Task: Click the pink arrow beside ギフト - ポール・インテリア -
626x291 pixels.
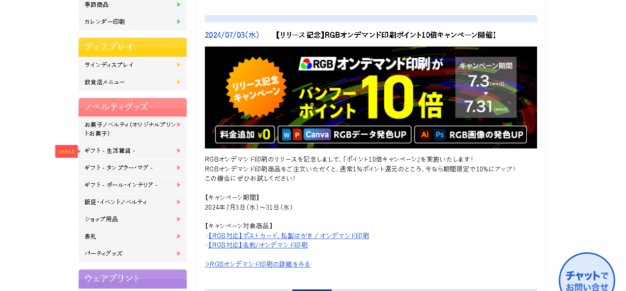Action: pyautogui.click(x=179, y=185)
